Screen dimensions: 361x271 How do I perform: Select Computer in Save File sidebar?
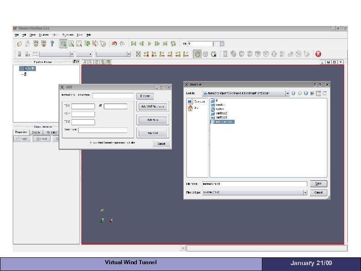pyautogui.click(x=196, y=102)
